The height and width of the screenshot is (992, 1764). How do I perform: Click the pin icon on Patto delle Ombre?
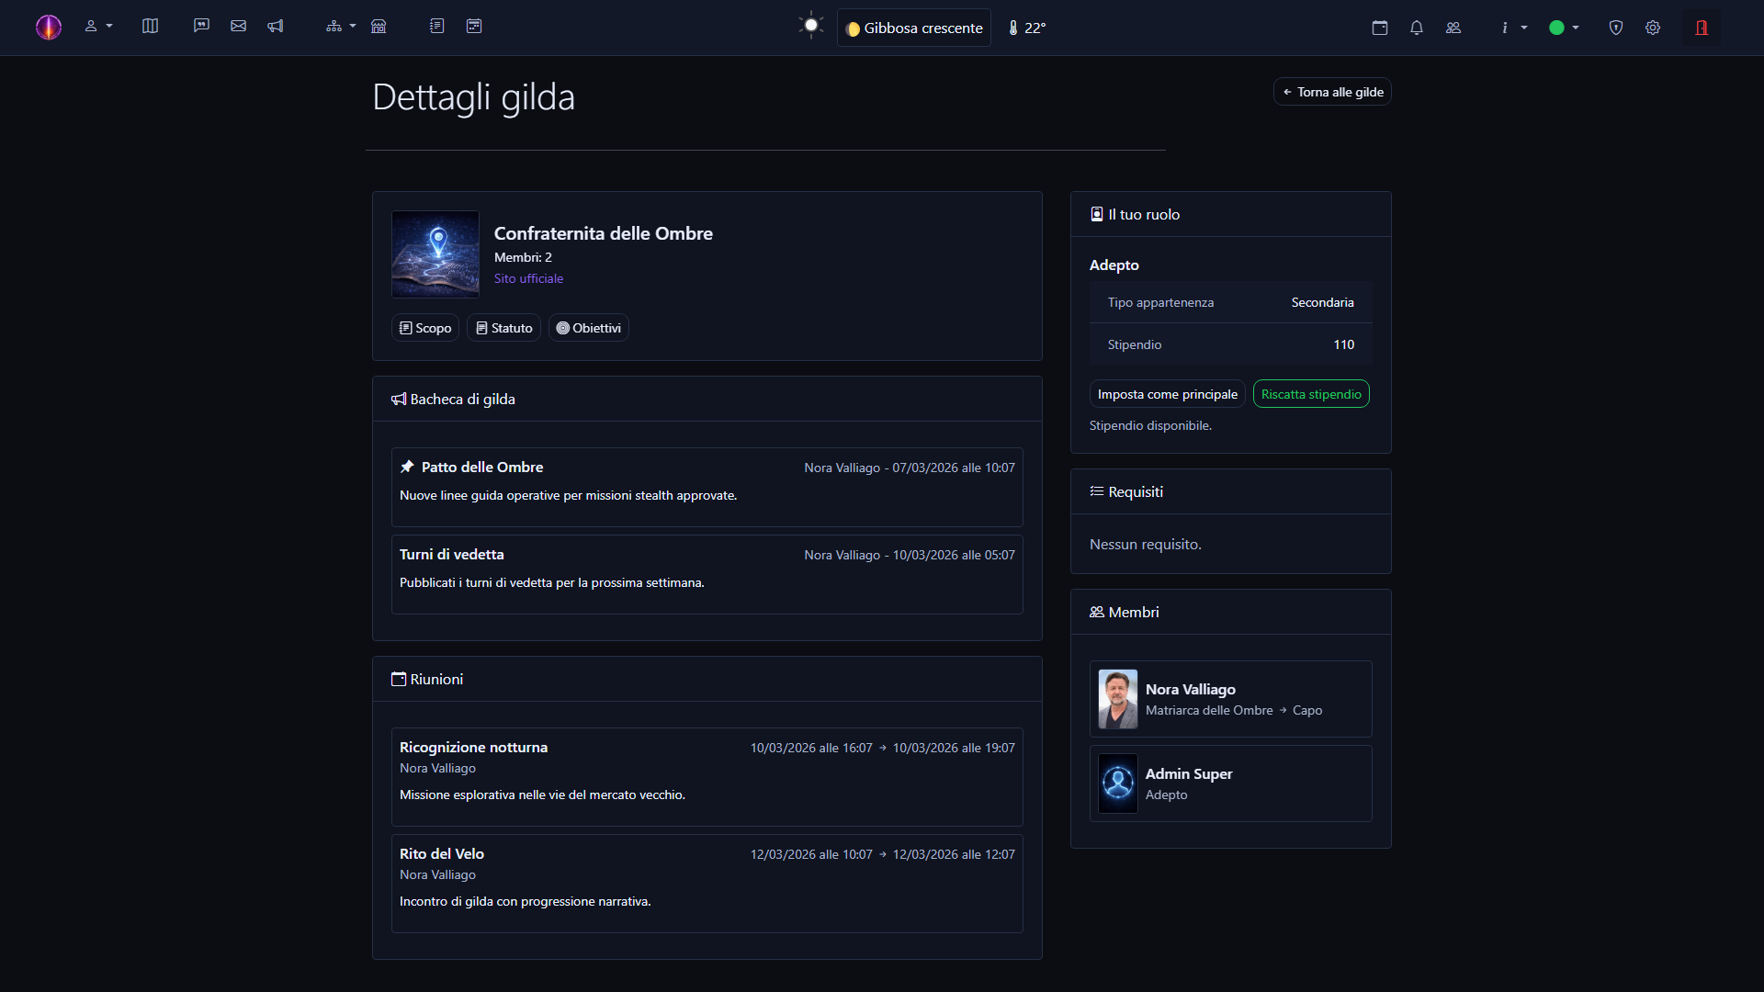coord(407,467)
